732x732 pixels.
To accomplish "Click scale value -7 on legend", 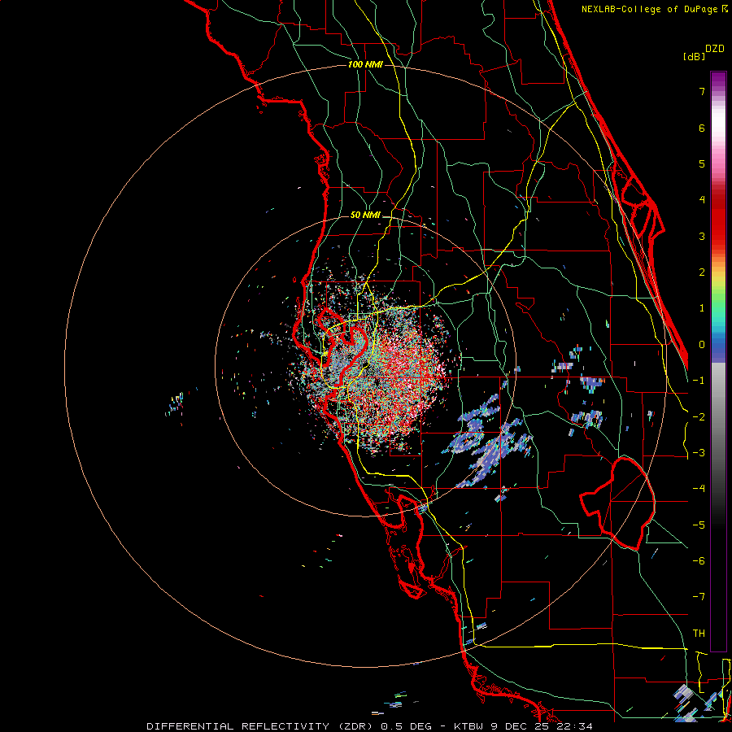I will pos(699,597).
